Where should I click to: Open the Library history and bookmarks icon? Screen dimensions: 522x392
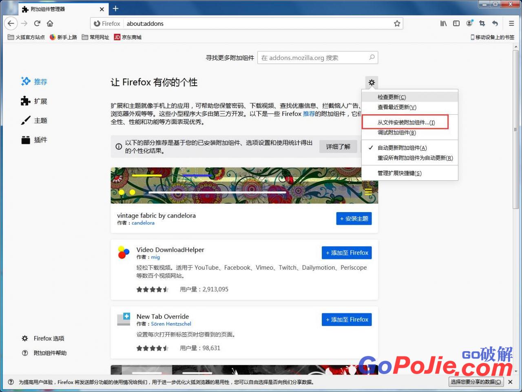click(443, 24)
